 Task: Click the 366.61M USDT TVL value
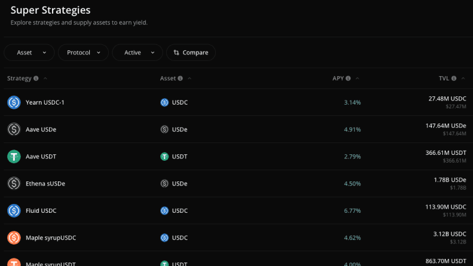tap(446, 153)
